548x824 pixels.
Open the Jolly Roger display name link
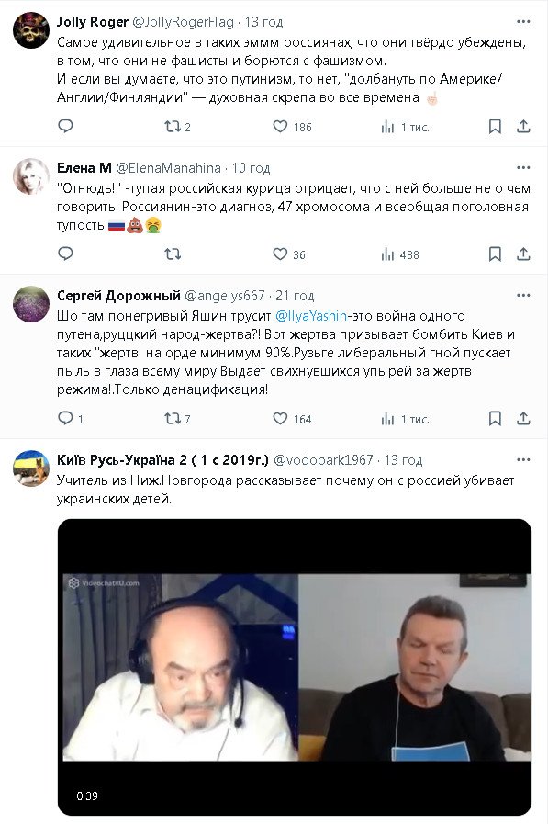93,21
